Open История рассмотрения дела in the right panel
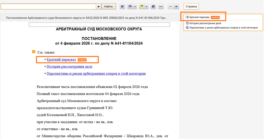The height and width of the screenshot is (139, 264). click(x=205, y=23)
